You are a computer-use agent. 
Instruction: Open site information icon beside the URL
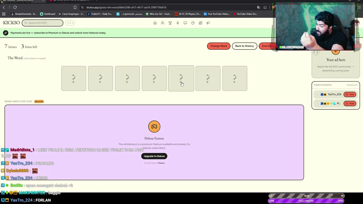tap(82, 7)
